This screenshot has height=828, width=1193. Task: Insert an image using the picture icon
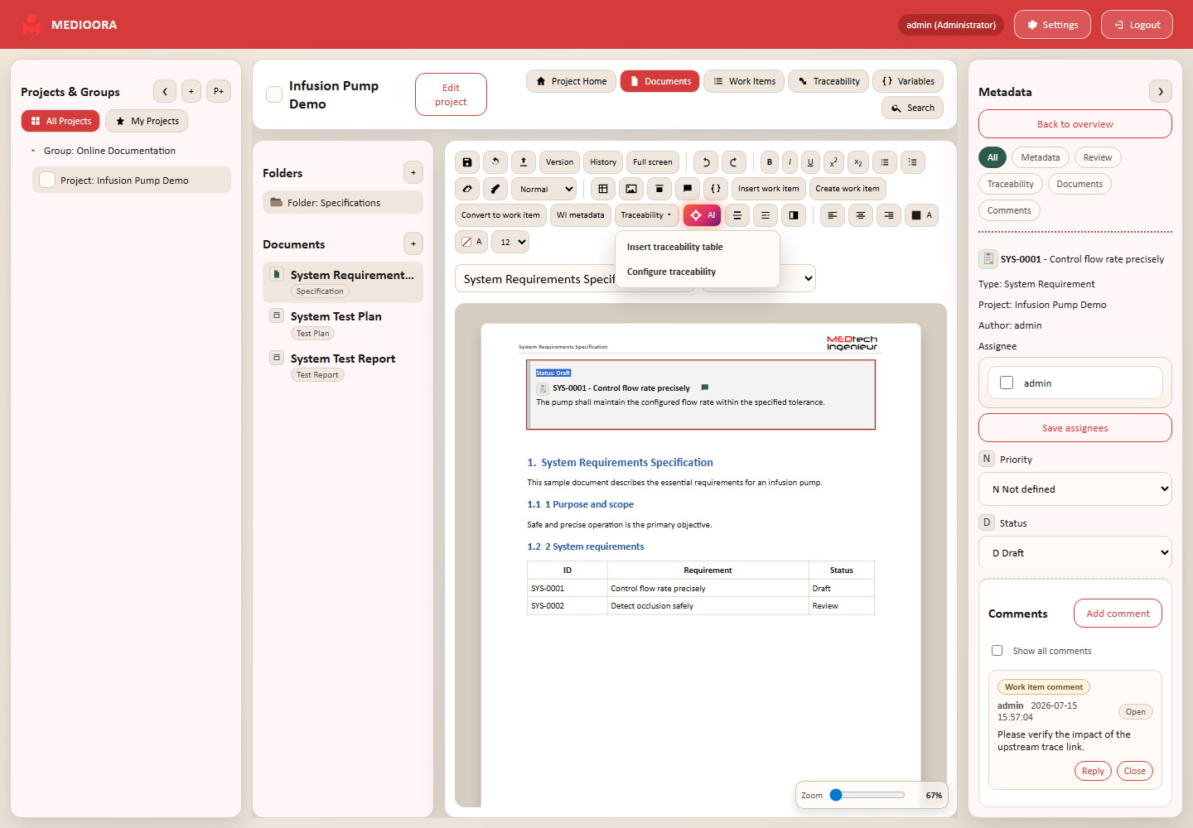click(631, 189)
